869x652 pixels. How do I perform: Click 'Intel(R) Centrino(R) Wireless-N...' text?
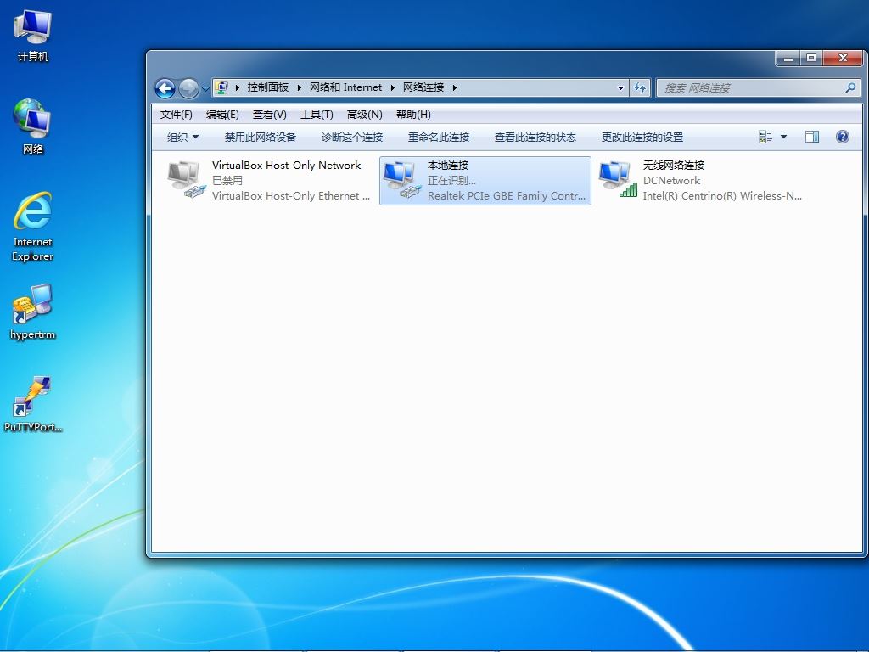pos(722,196)
